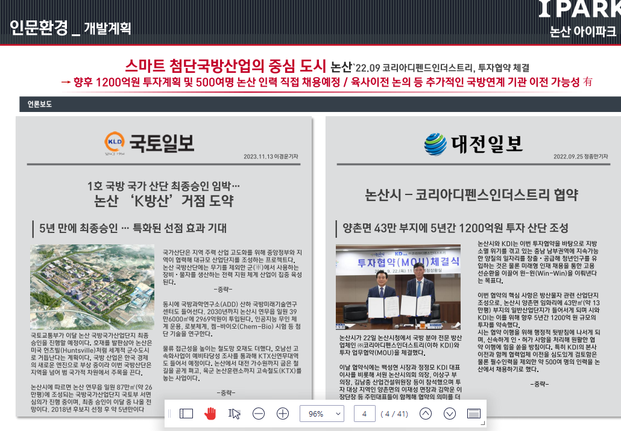Click the MOU signing ceremony photo

tap(398, 287)
